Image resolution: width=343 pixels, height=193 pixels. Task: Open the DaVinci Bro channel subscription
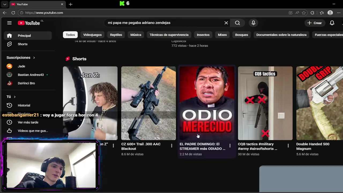(28, 83)
